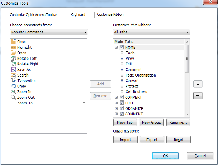
Task: Select the Zoom In magnifier icon
Action: [x=13, y=92]
